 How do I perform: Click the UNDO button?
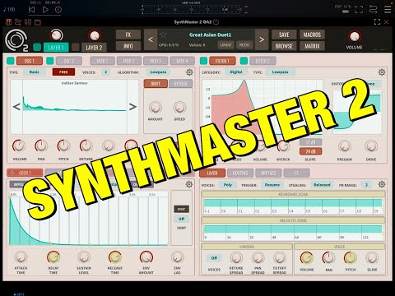[225, 45]
